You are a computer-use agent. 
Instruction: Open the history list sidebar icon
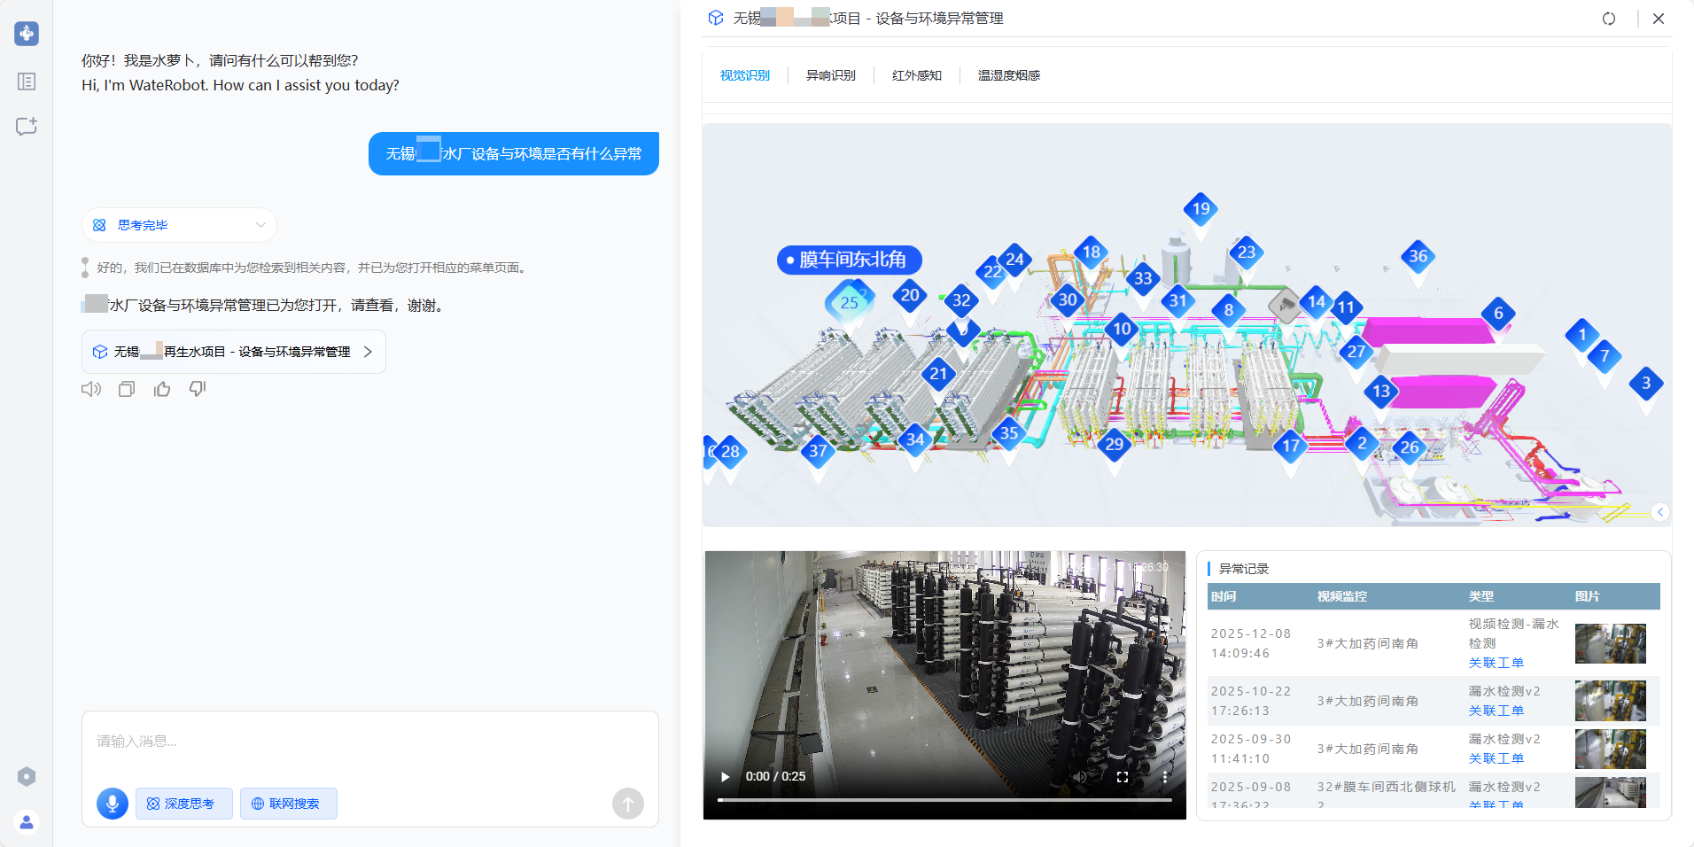coord(27,82)
